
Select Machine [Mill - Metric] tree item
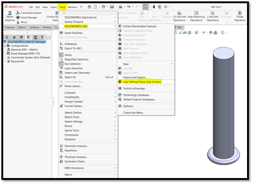coord(24,49)
